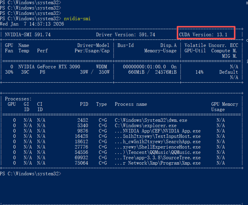Viewport: 248px width, 205px height.
Task: Click PID 54556 in process list
Action: coord(82,152)
